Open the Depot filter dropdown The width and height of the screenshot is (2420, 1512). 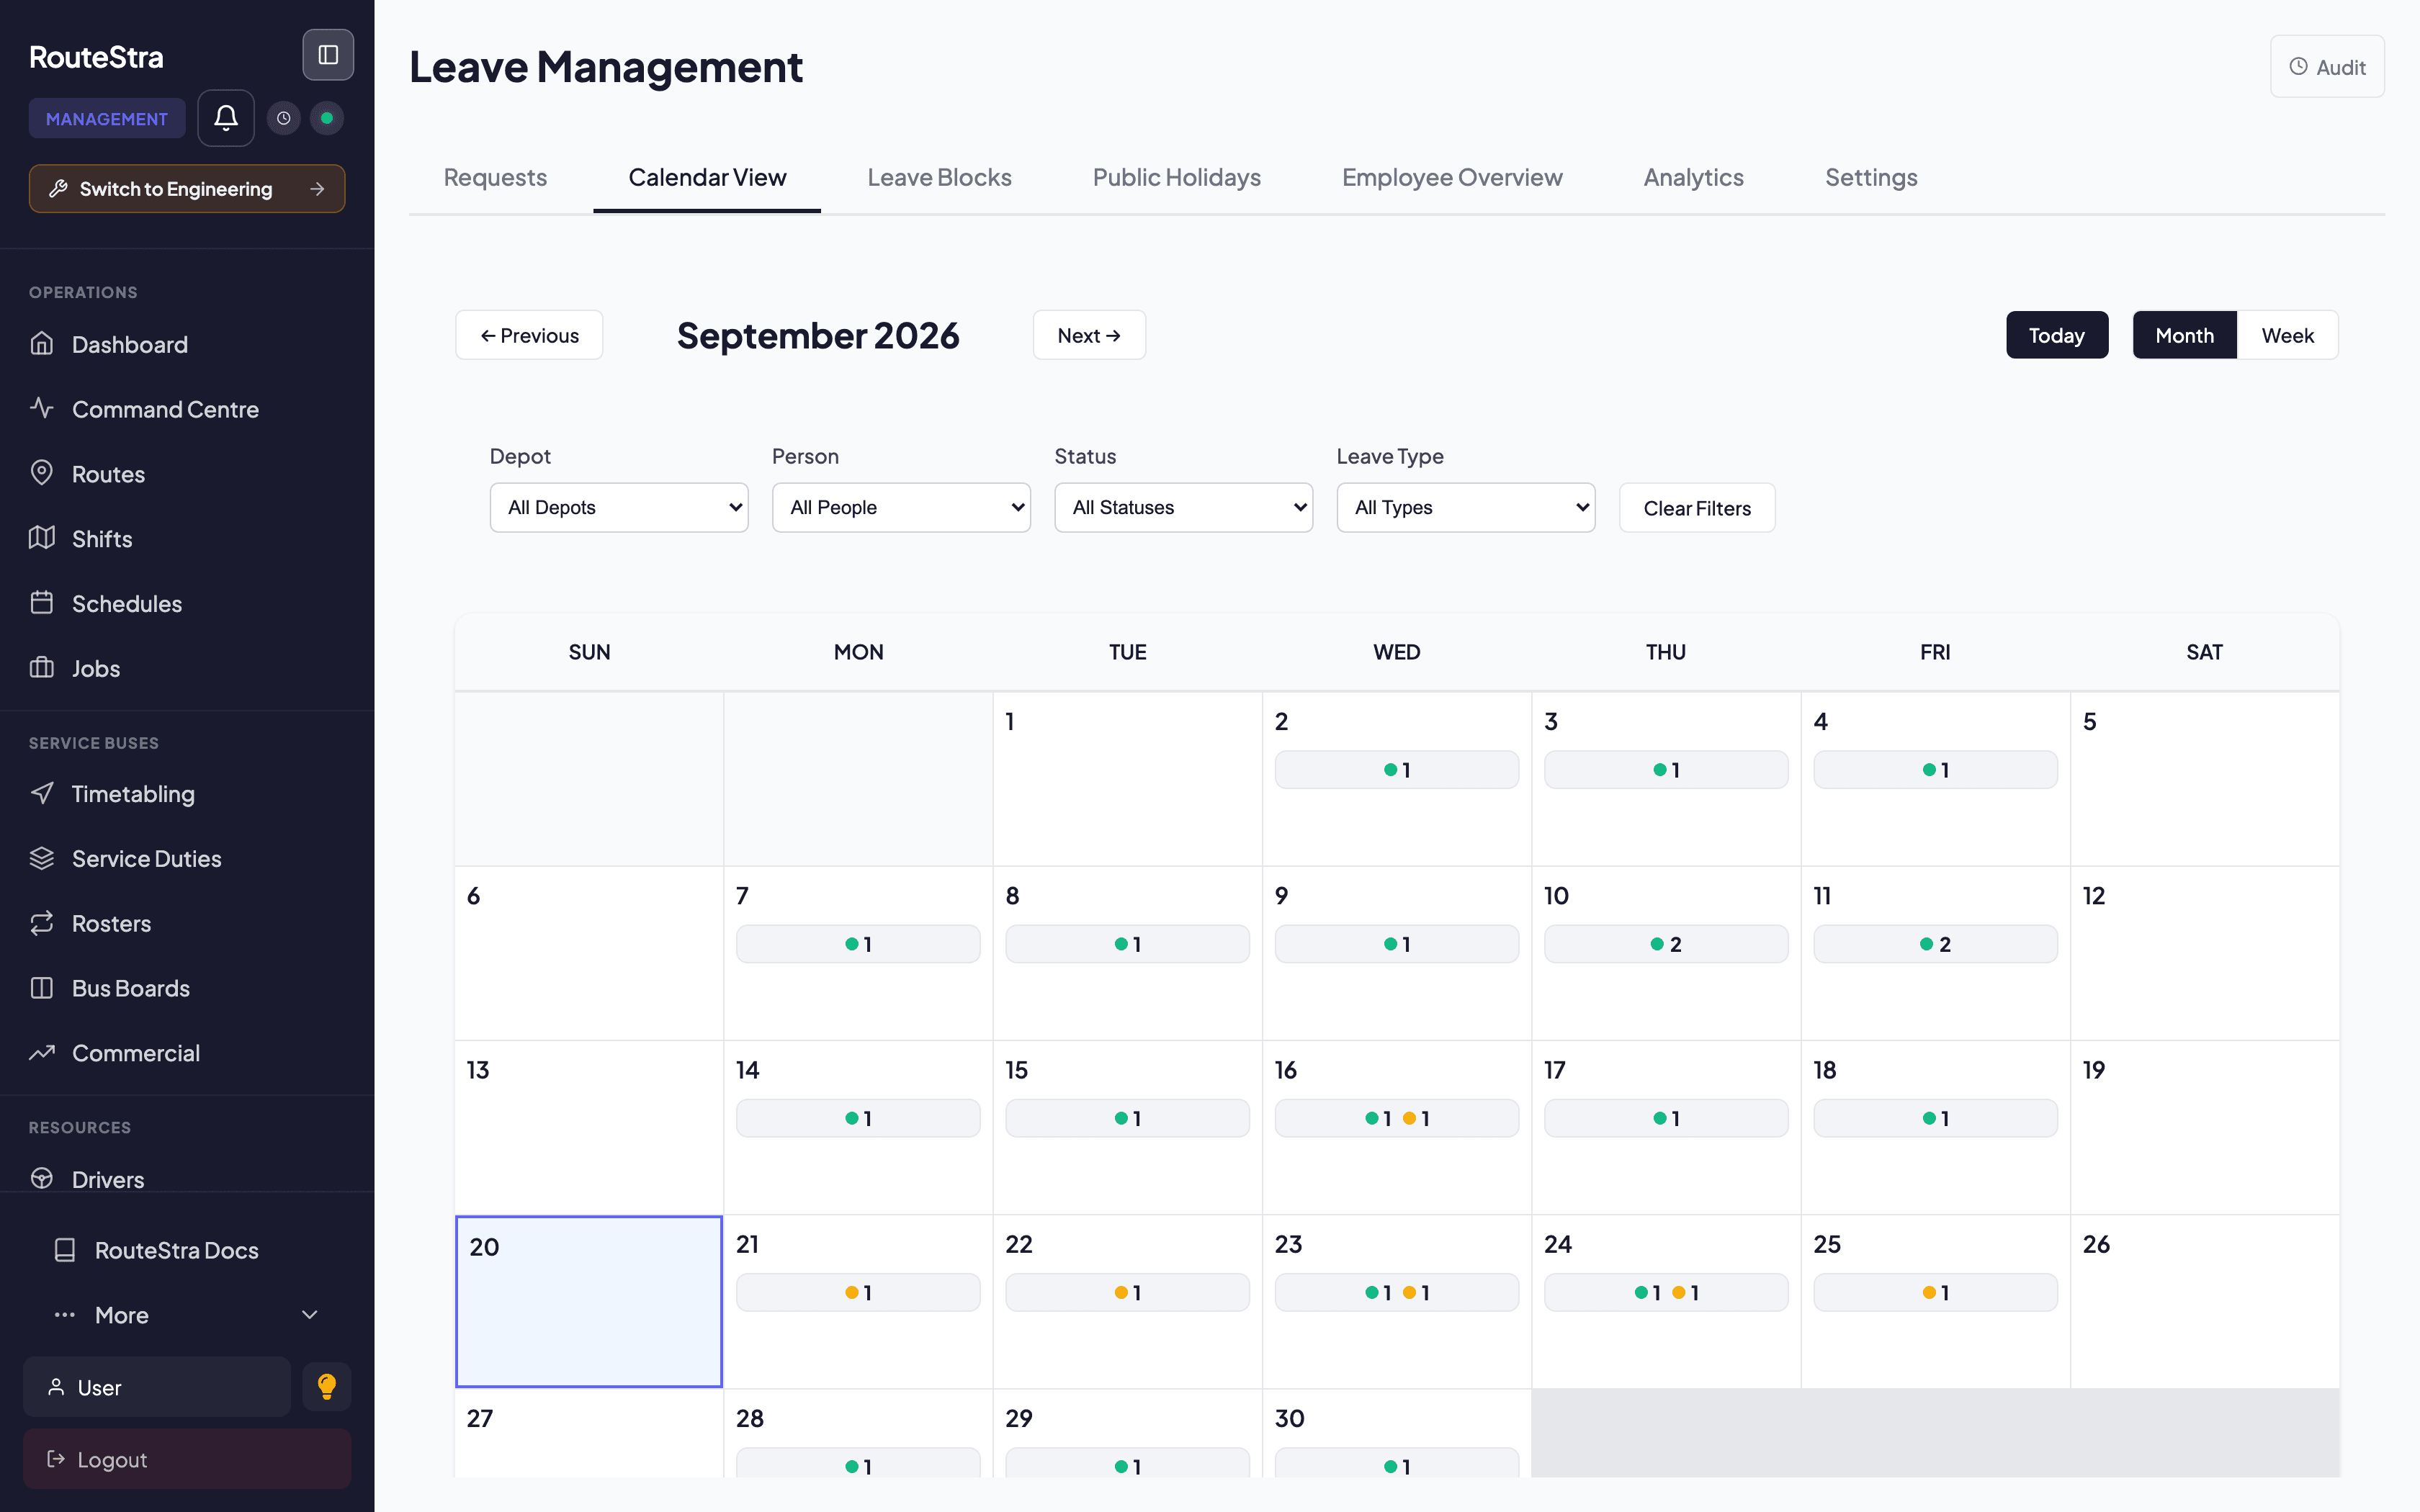[x=619, y=508]
